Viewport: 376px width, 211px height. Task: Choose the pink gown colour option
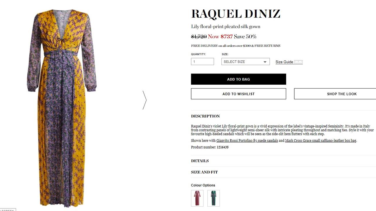(x=197, y=198)
